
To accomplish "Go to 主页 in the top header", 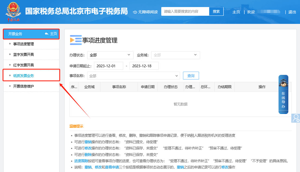I will (236, 12).
